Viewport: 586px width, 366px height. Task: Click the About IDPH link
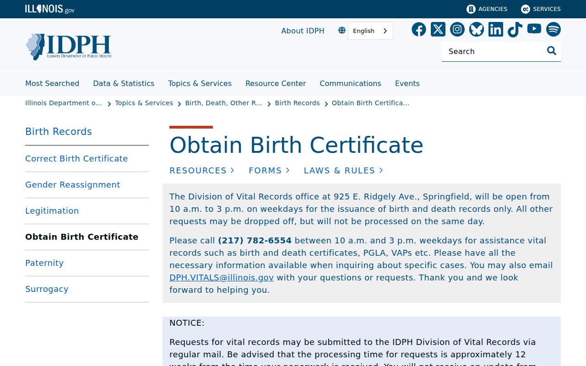pyautogui.click(x=303, y=31)
